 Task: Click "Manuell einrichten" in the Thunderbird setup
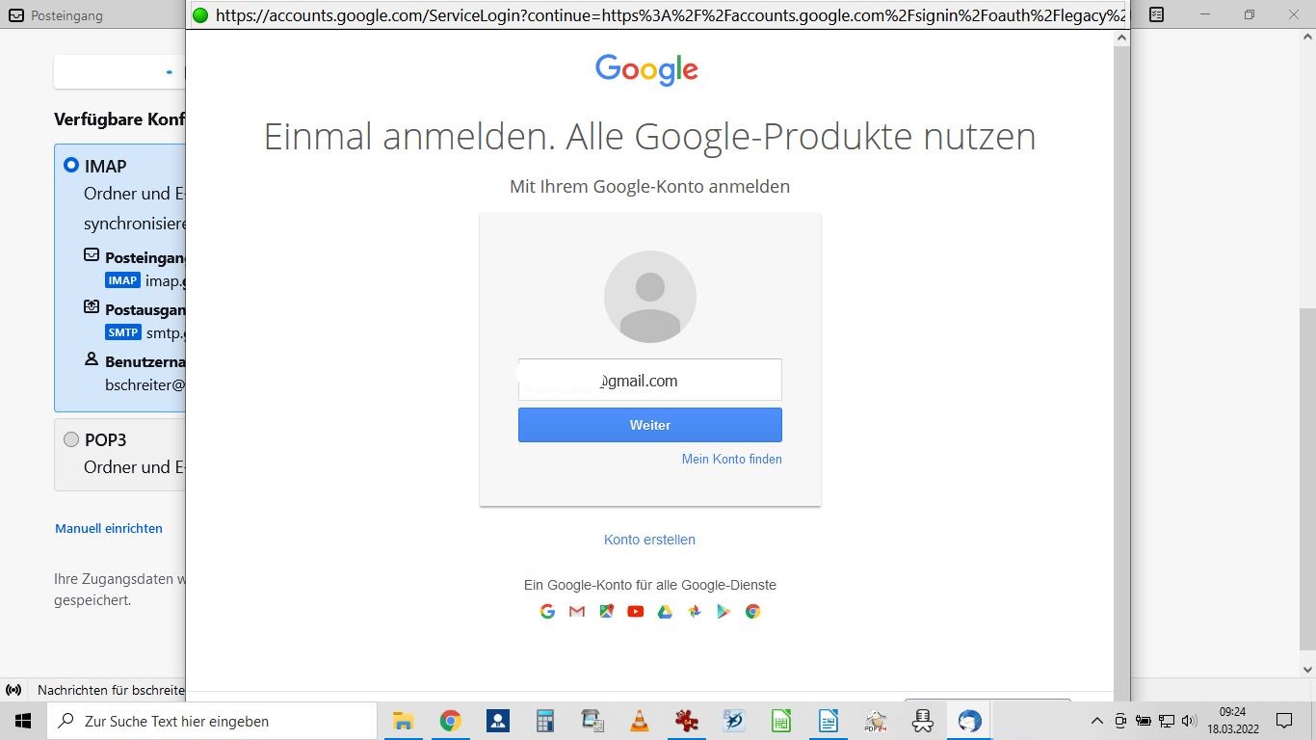pos(109,528)
